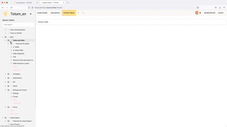Click the Administrator account link

click(210, 13)
